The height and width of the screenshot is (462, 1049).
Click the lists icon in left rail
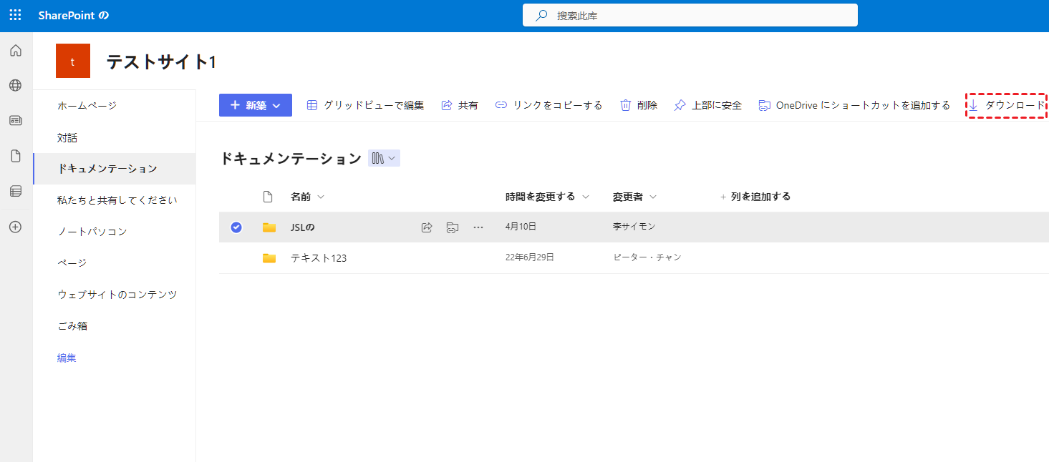[x=15, y=191]
